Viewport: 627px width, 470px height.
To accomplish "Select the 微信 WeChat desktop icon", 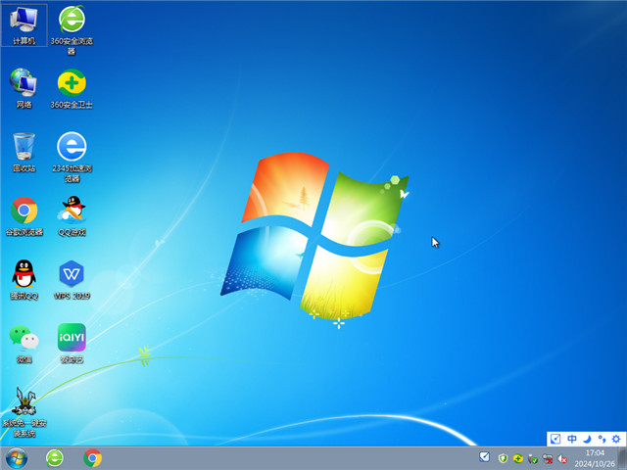I will (x=24, y=344).
